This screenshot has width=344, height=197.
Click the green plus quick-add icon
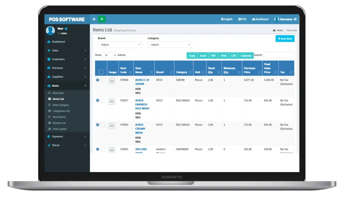coord(102,19)
